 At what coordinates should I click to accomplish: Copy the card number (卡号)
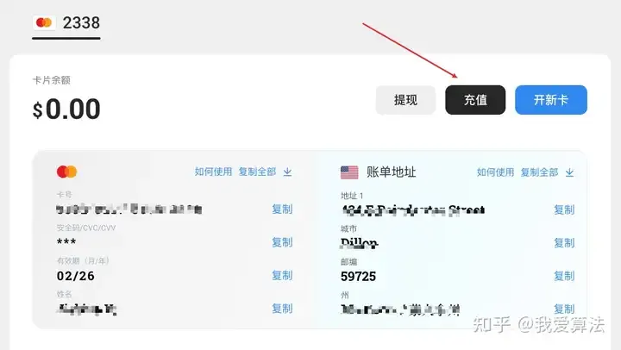pos(282,209)
